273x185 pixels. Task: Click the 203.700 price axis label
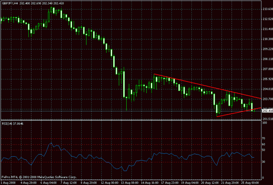[268, 99]
